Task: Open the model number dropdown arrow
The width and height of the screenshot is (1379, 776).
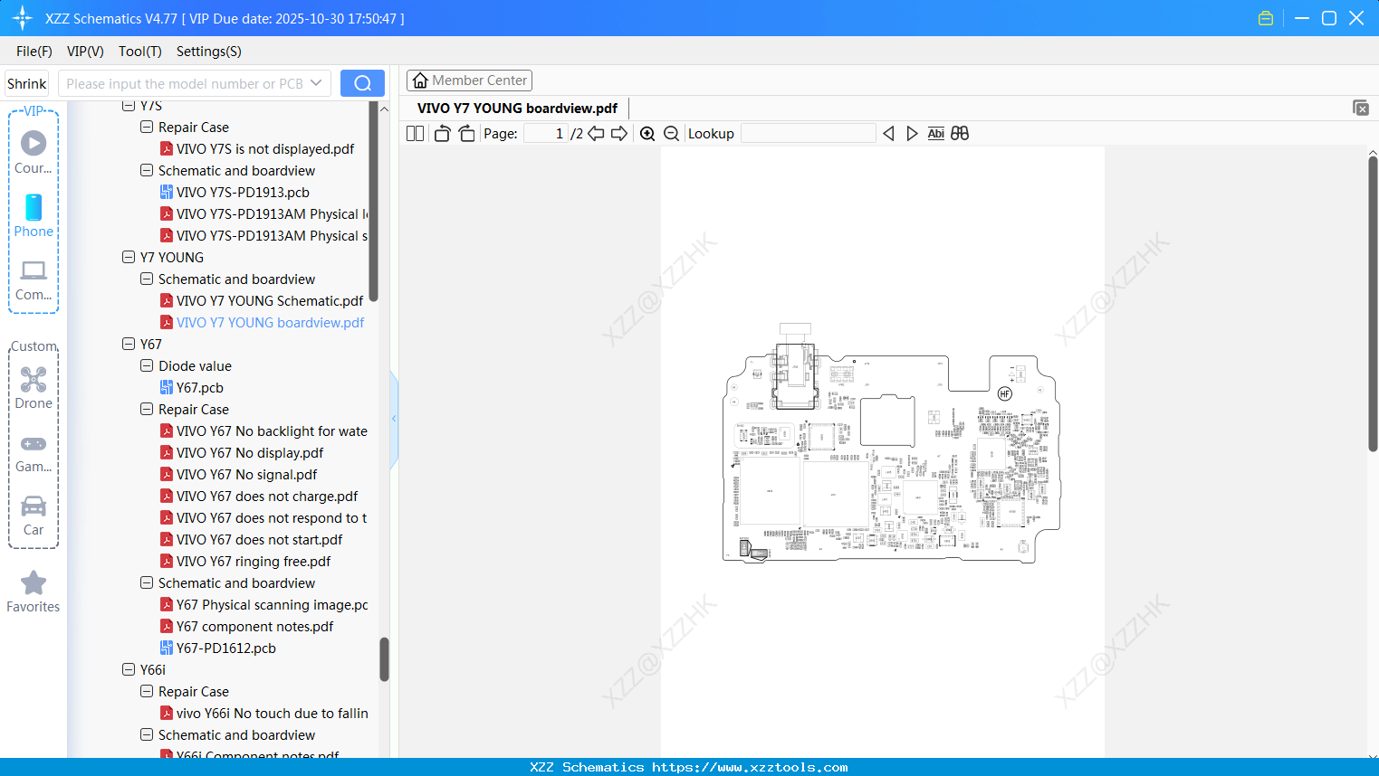Action: pos(316,83)
